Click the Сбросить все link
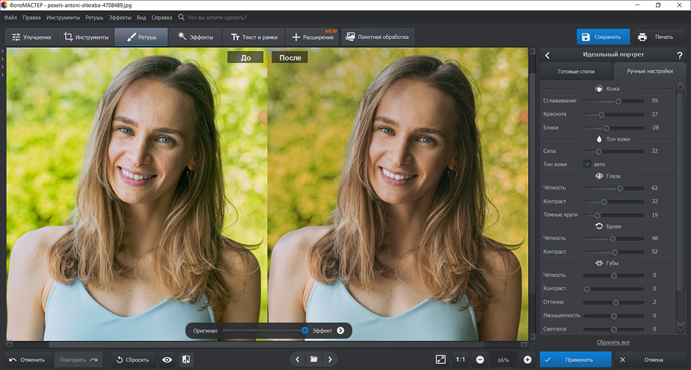Viewport: 691px width, 370px height. coord(613,342)
